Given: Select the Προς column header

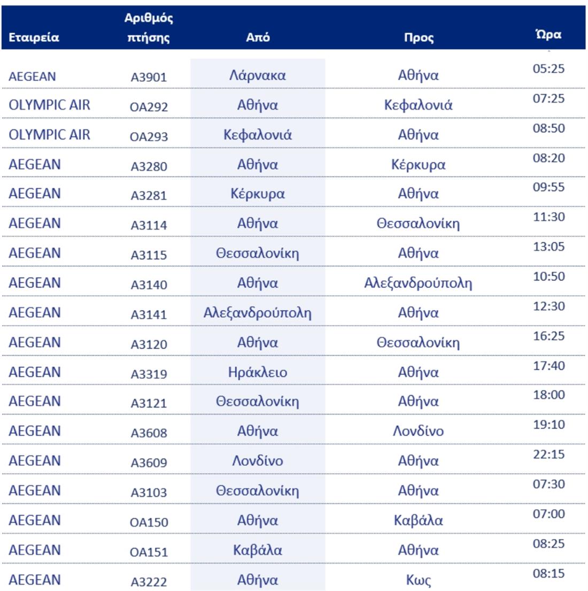Looking at the screenshot, I should (x=419, y=37).
